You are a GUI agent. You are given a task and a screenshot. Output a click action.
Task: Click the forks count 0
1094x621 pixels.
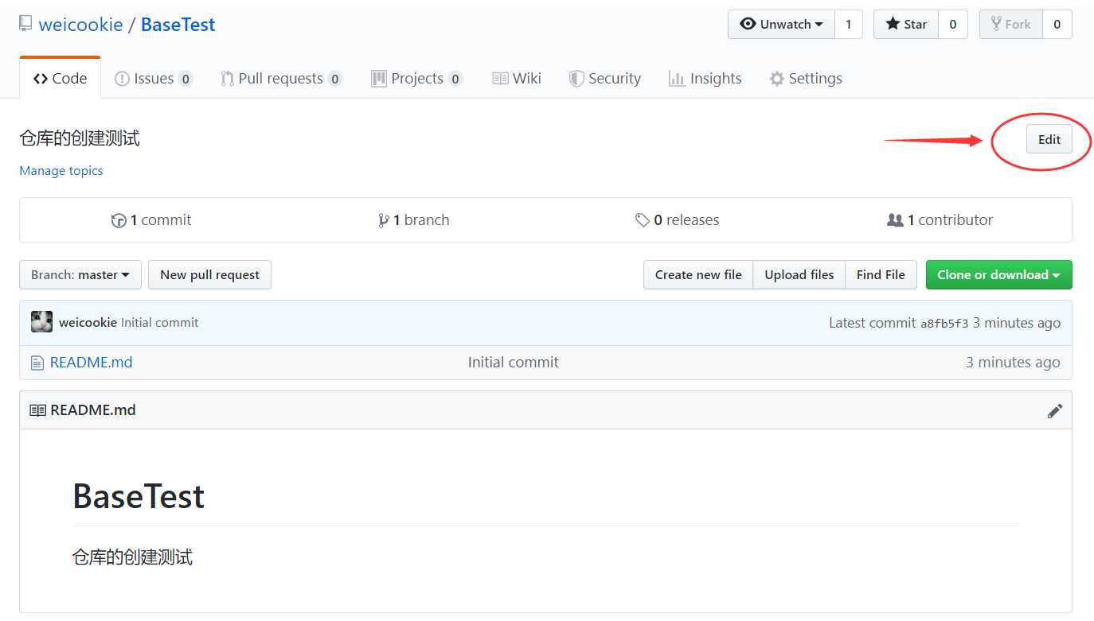tap(1057, 25)
